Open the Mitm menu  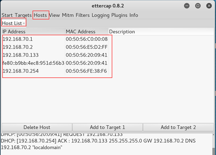coord(68,15)
